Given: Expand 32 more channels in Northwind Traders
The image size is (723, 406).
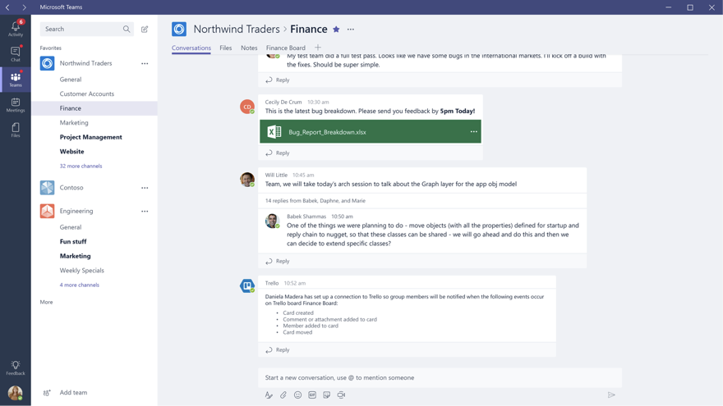Looking at the screenshot, I should coord(81,166).
